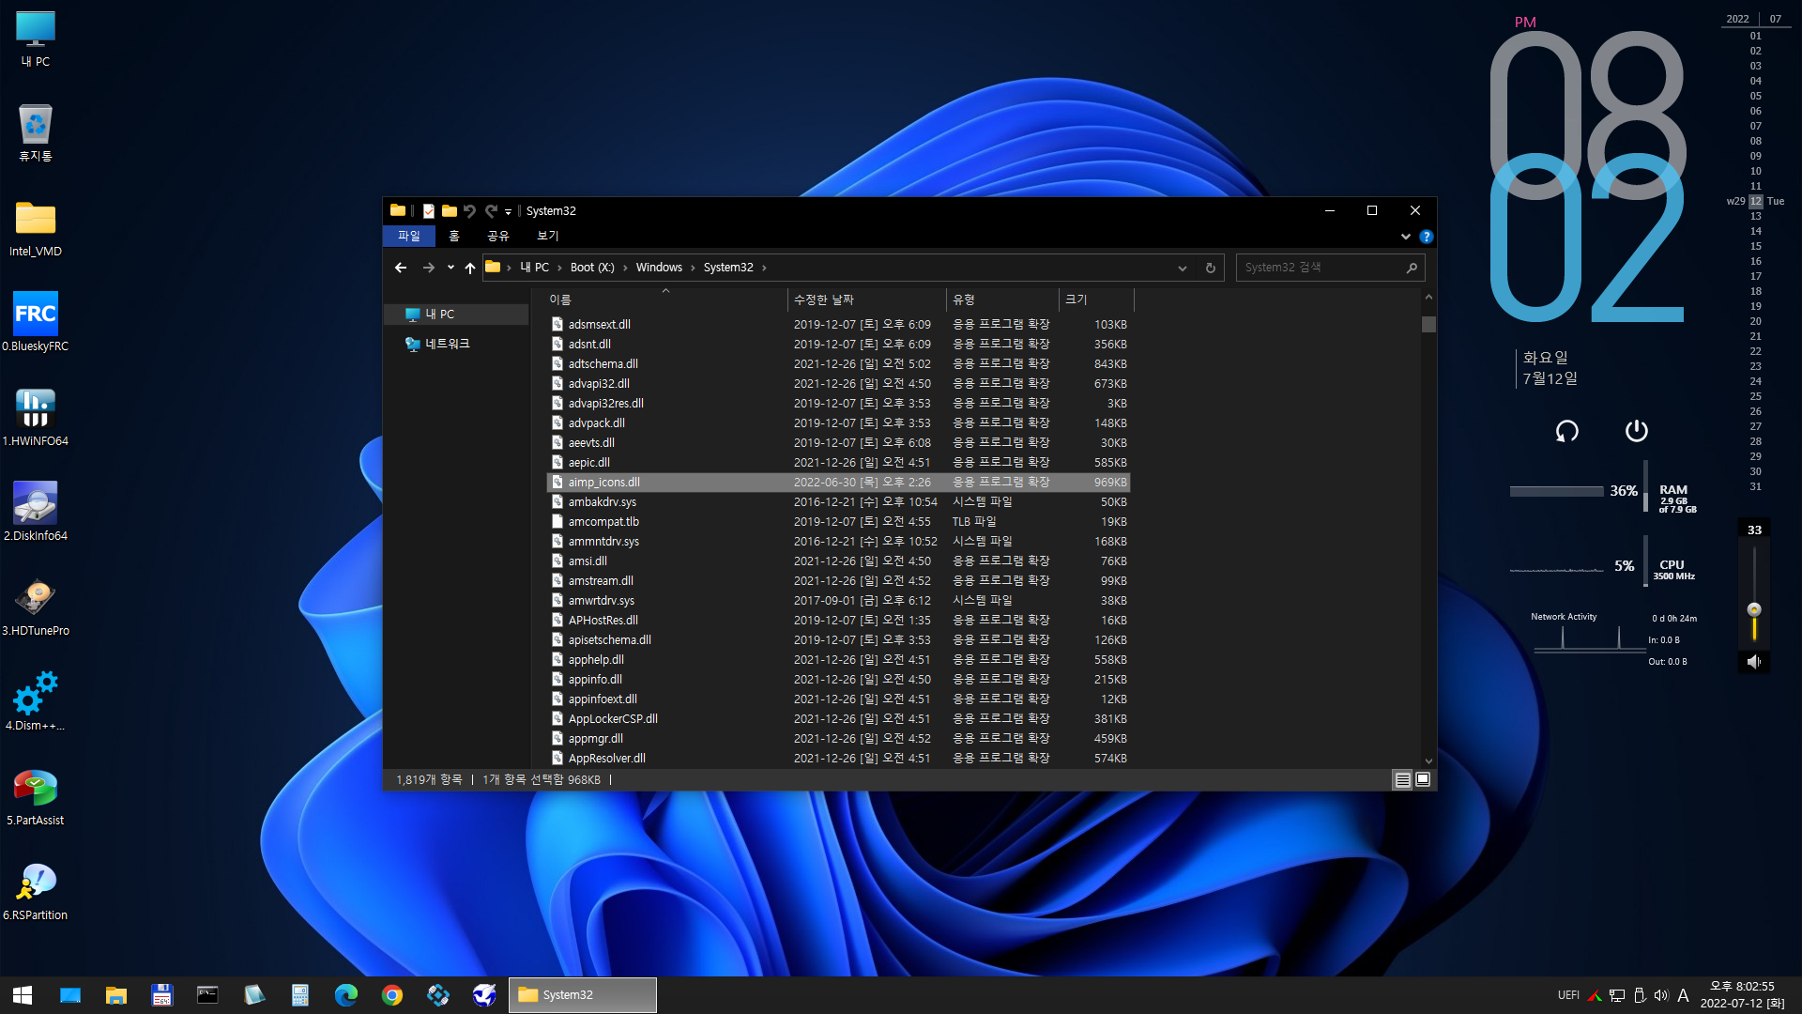Open the recent locations dropdown arrow
The image size is (1802, 1014).
[x=450, y=268]
